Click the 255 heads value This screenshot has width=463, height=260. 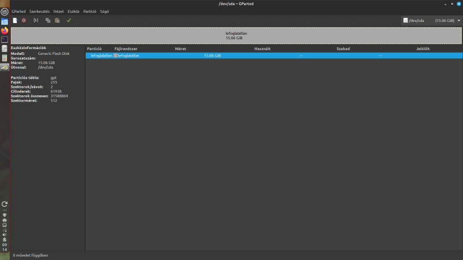pos(54,82)
